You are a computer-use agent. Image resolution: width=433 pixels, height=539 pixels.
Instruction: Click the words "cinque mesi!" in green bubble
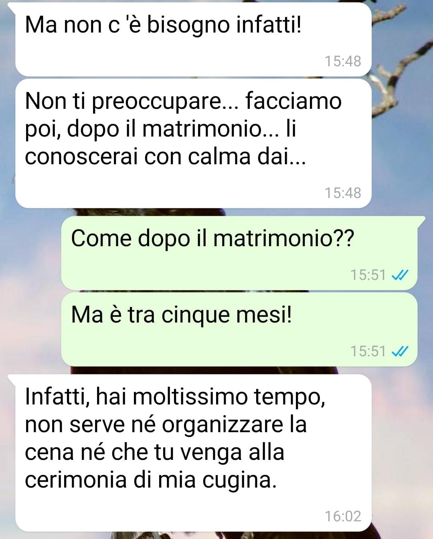pos(227,314)
